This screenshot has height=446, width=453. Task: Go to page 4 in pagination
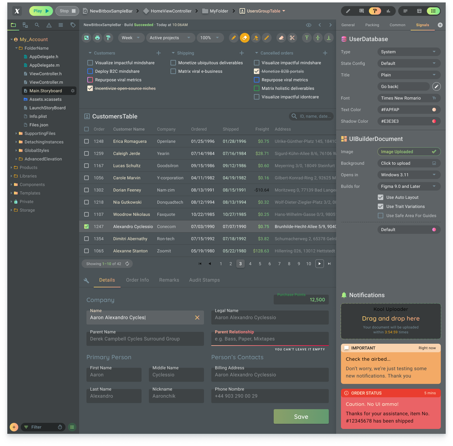pyautogui.click(x=250, y=264)
